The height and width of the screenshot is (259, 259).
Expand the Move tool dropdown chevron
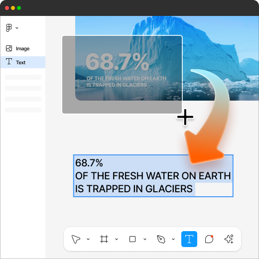click(x=88, y=239)
